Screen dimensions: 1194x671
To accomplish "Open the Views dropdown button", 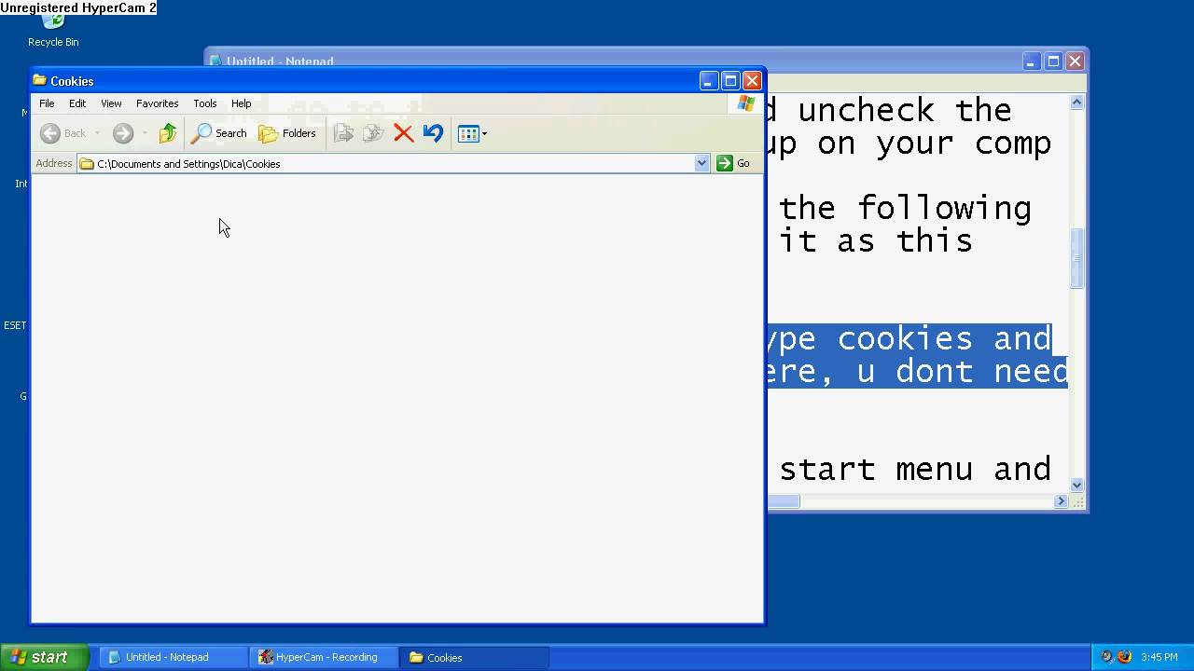I will click(x=473, y=133).
